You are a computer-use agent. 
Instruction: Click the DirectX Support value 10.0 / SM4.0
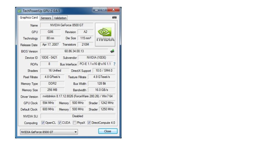[x=104, y=71]
